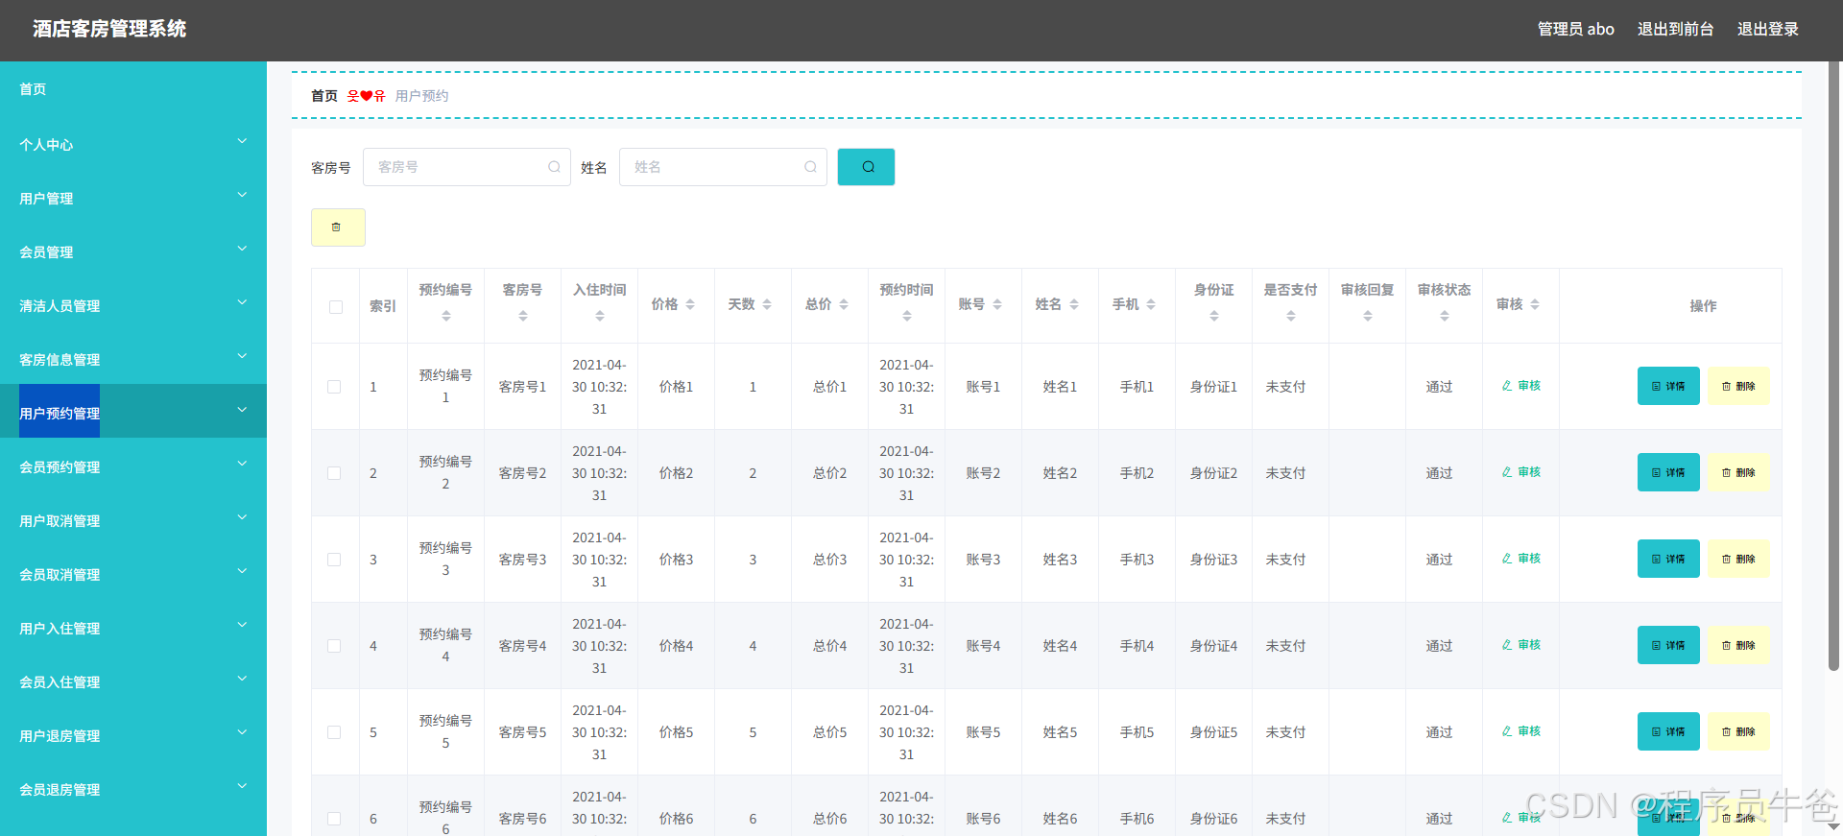
Task: Click 删除 button for row 4
Action: point(1738,645)
